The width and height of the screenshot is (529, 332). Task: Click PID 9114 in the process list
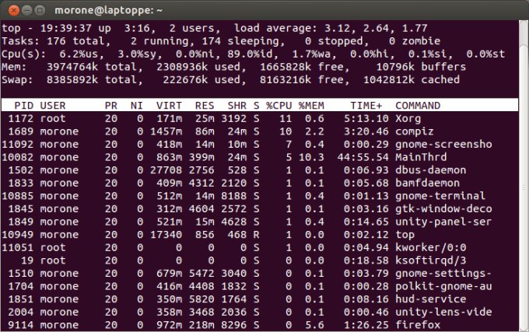pos(21,325)
